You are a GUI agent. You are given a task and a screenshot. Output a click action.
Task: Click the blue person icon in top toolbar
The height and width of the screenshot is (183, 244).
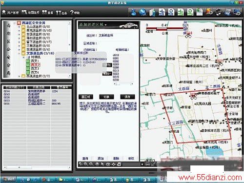tap(134, 12)
